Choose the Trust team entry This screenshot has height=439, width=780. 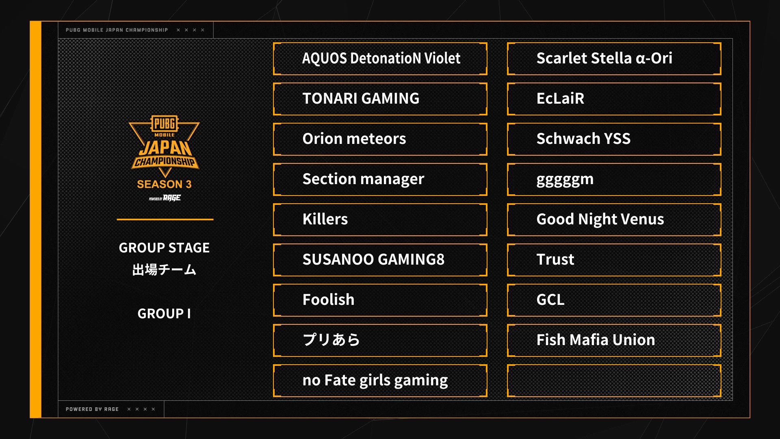[x=614, y=260]
